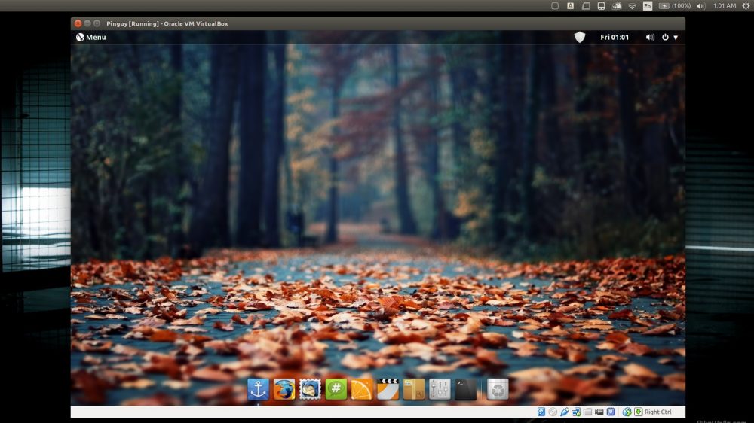Viewport: 754px width, 423px height.
Task: Open Firefox from the dock
Action: click(x=284, y=389)
